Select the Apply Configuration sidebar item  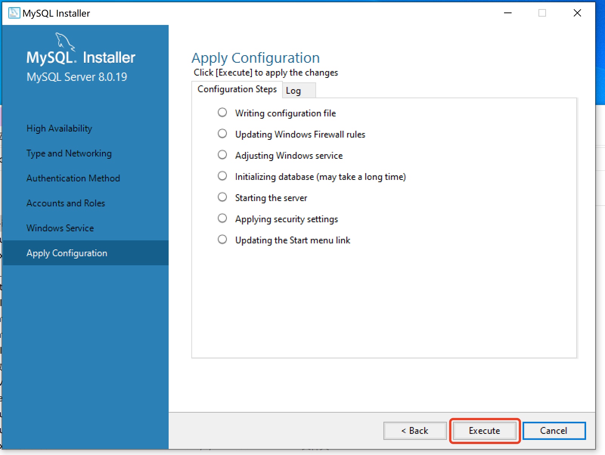pos(85,253)
